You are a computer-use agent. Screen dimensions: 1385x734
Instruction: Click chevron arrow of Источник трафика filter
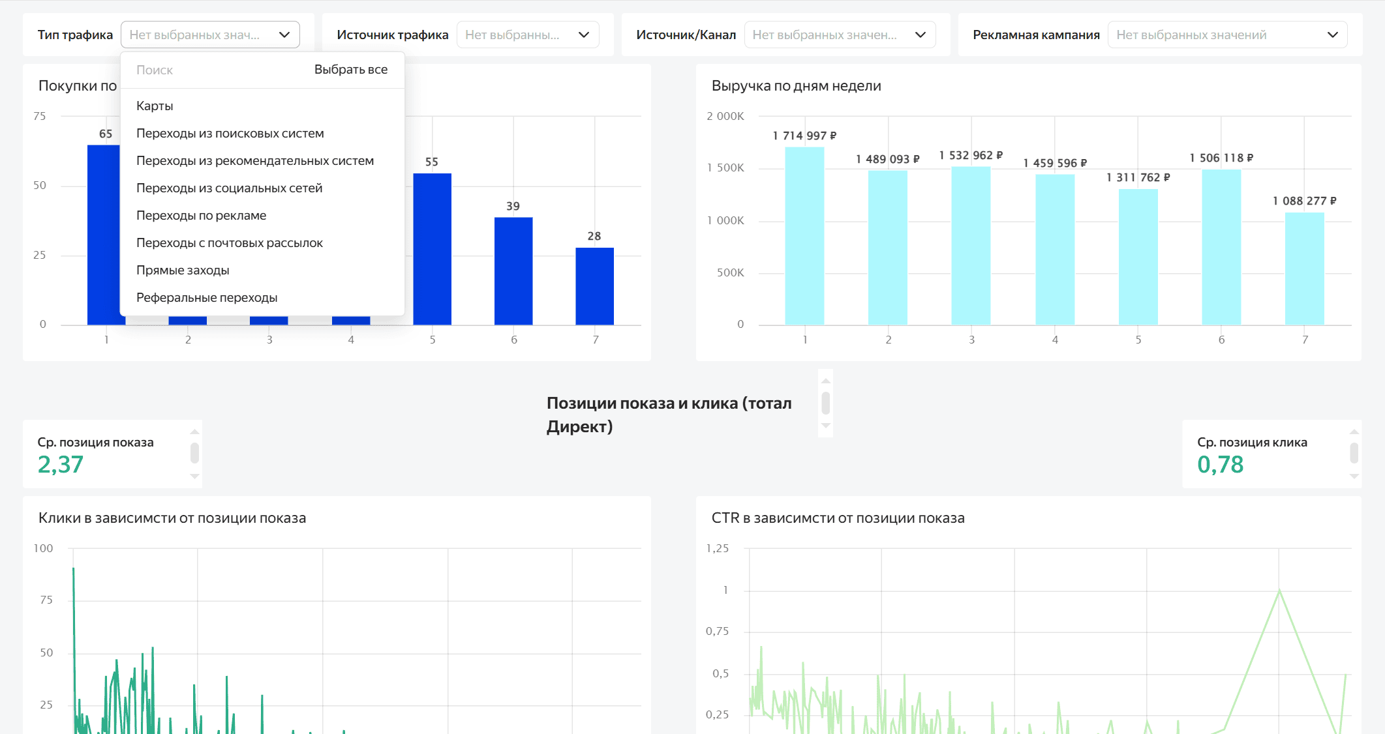pyautogui.click(x=584, y=35)
